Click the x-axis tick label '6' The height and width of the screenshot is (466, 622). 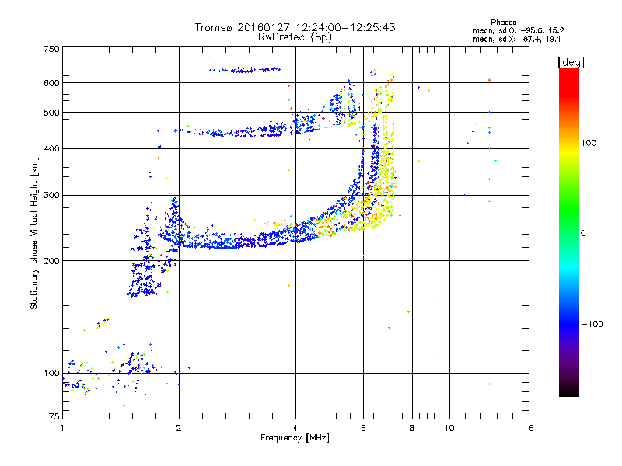point(363,428)
